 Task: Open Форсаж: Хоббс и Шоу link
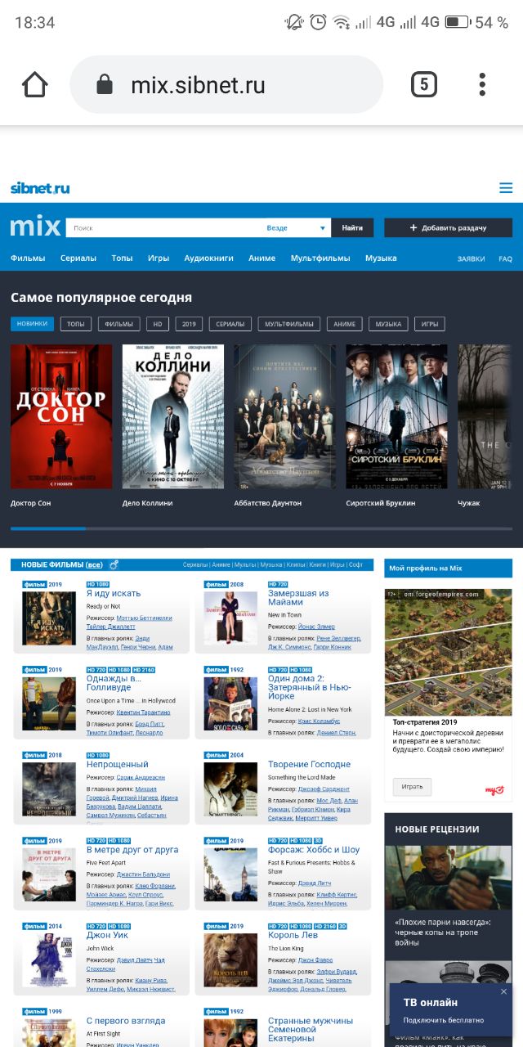click(314, 850)
